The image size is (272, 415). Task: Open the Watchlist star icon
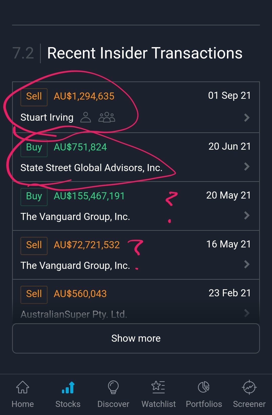point(158,387)
